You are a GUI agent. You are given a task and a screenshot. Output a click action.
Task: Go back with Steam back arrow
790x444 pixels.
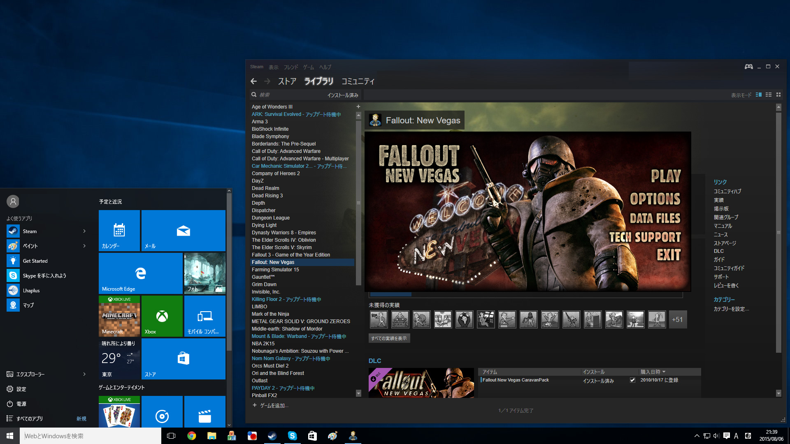[254, 81]
